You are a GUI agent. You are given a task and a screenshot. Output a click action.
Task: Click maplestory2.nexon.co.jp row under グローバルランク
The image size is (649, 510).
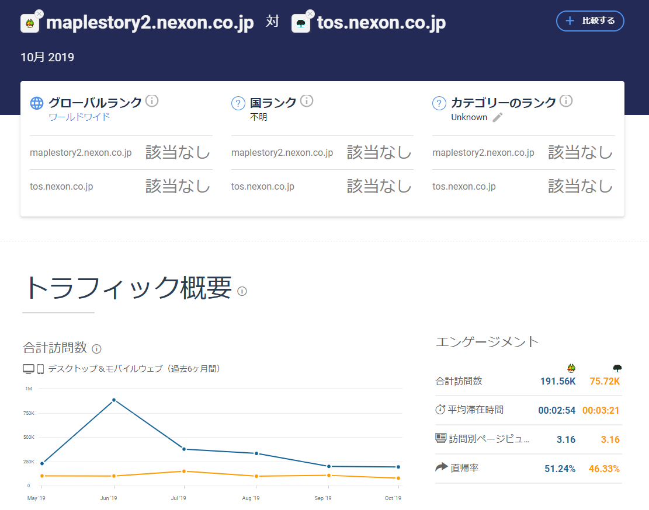point(121,152)
